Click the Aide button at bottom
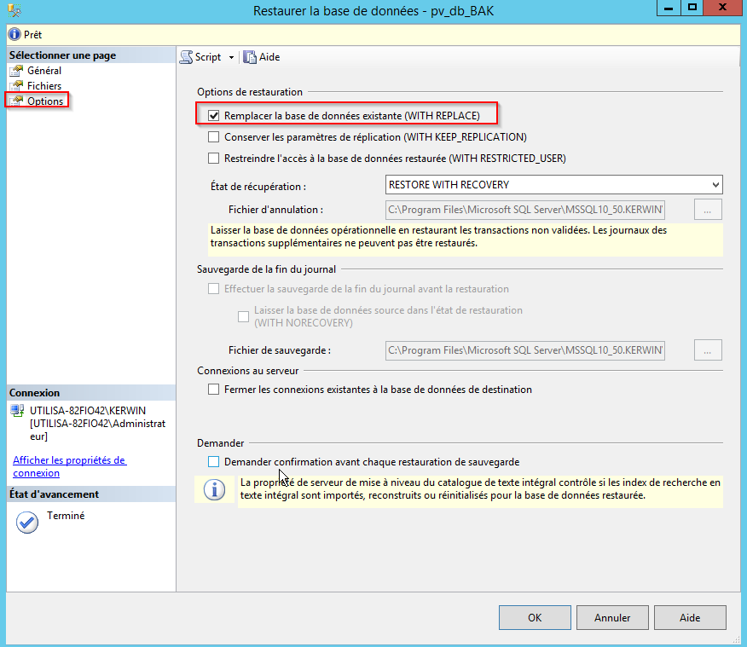 click(x=690, y=618)
